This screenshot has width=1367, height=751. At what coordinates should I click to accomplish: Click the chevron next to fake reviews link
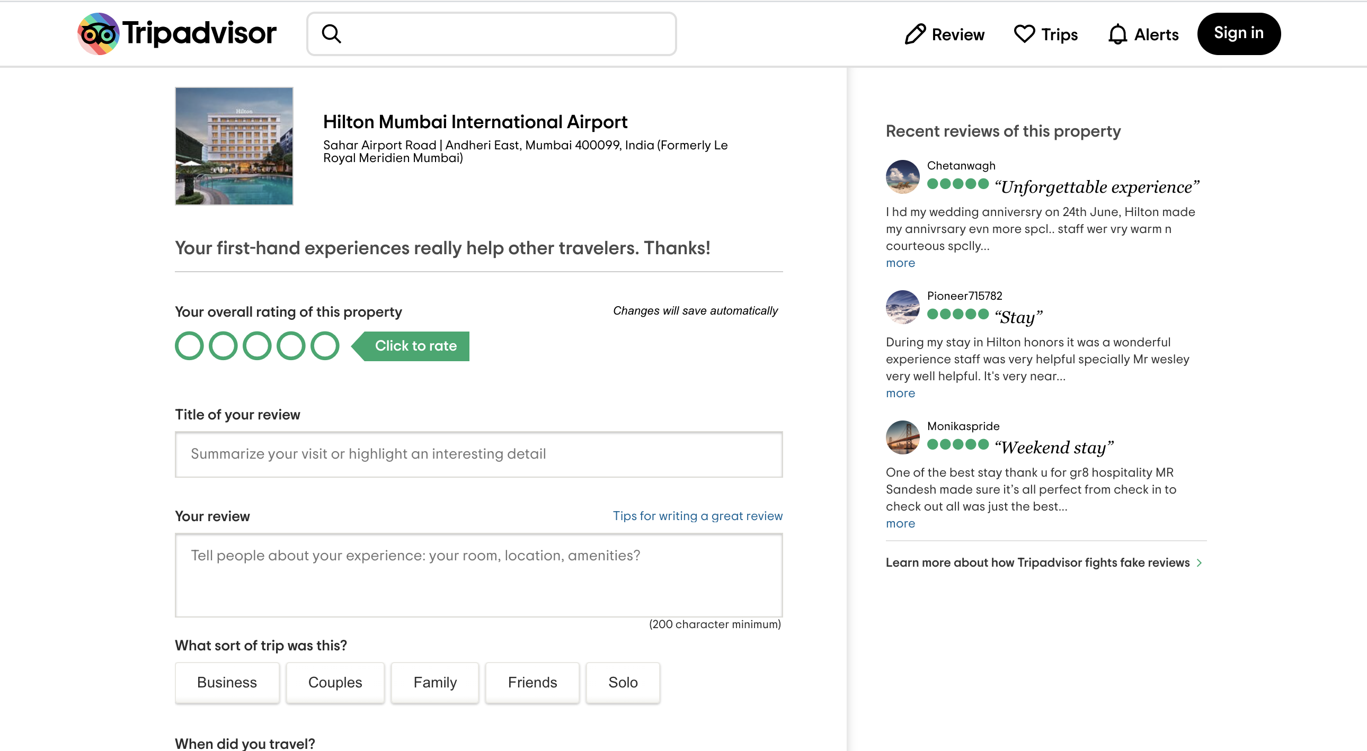point(1200,562)
